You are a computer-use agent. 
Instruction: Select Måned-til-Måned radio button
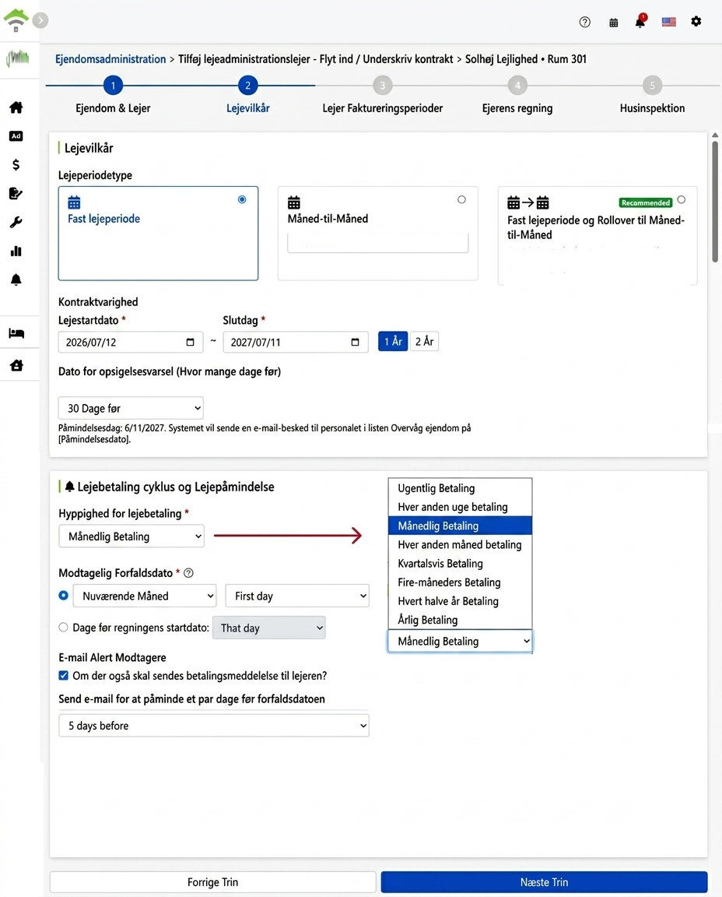(x=461, y=199)
